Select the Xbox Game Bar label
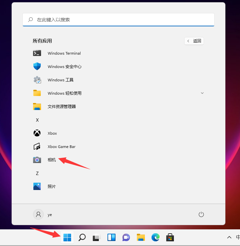Image resolution: width=240 pixels, height=246 pixels. 61,147
